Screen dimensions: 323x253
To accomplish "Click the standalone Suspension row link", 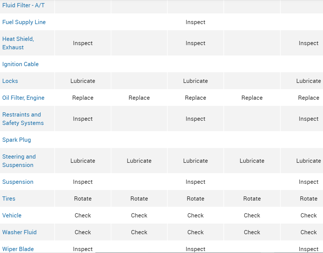I will pyautogui.click(x=18, y=182).
